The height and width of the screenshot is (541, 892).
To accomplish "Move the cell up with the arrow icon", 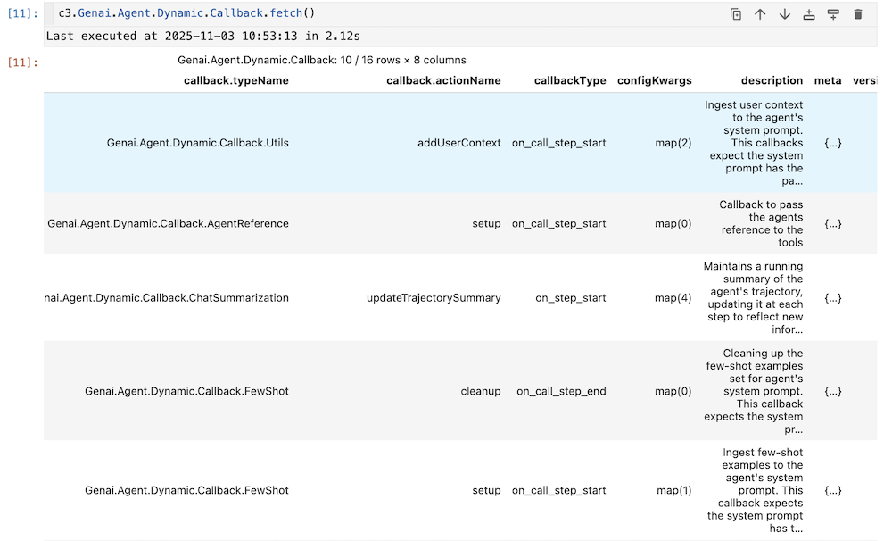I will click(x=760, y=14).
